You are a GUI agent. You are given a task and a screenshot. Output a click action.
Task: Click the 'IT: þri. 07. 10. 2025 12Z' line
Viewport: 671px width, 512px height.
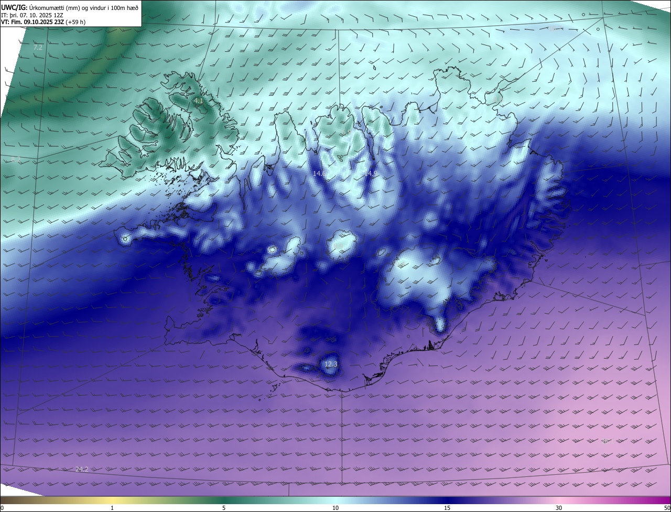[31, 15]
